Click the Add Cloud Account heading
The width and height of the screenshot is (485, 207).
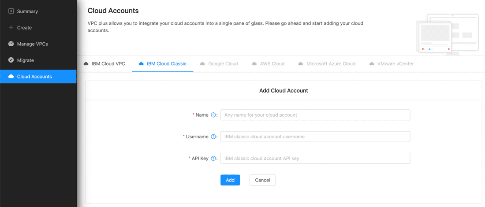click(284, 91)
